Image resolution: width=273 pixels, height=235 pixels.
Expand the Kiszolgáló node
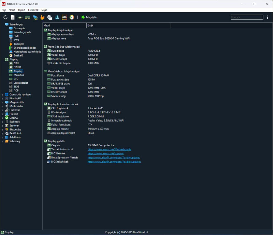[x=2, y=98]
